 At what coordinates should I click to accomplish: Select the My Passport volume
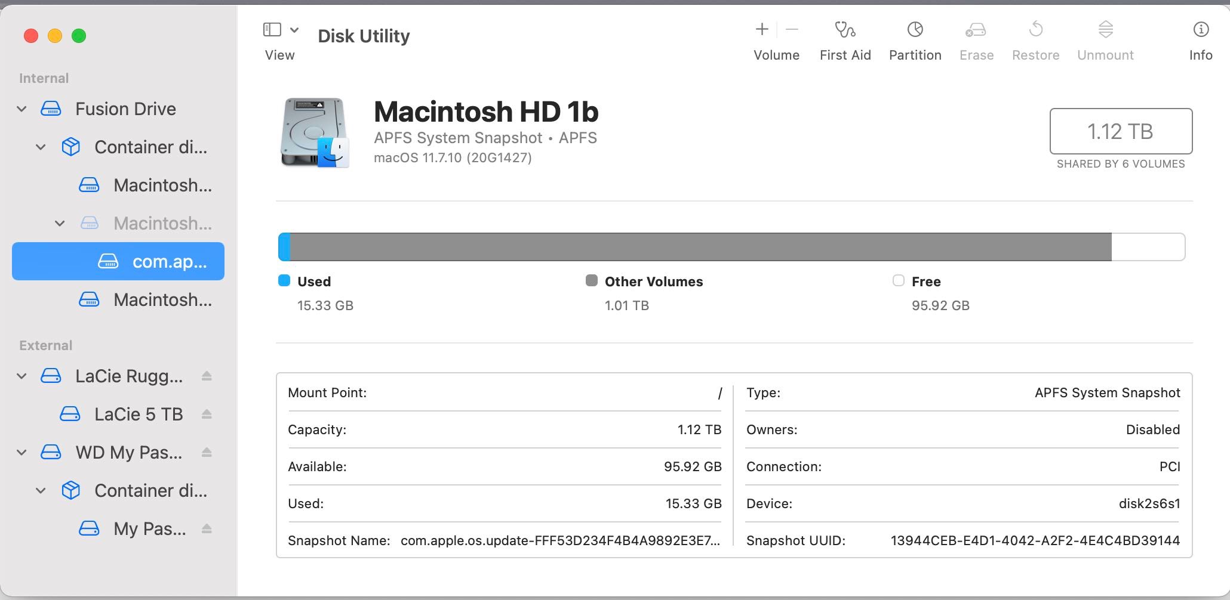(x=118, y=529)
